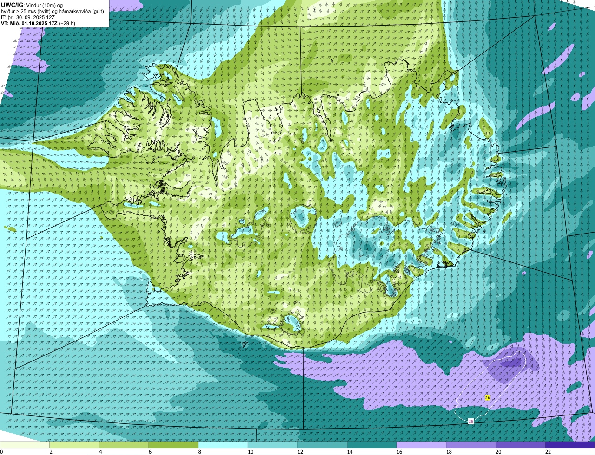Click the "22" tick on the color scale
The width and height of the screenshot is (595, 455).
point(548,452)
